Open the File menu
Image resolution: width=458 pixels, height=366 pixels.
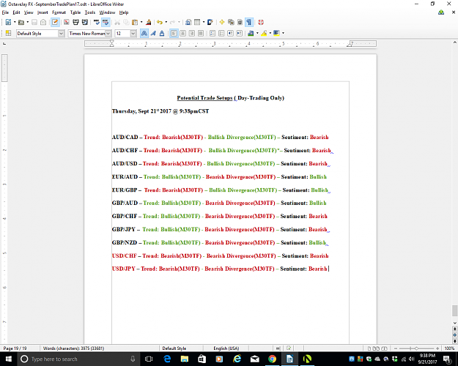[x=5, y=12]
